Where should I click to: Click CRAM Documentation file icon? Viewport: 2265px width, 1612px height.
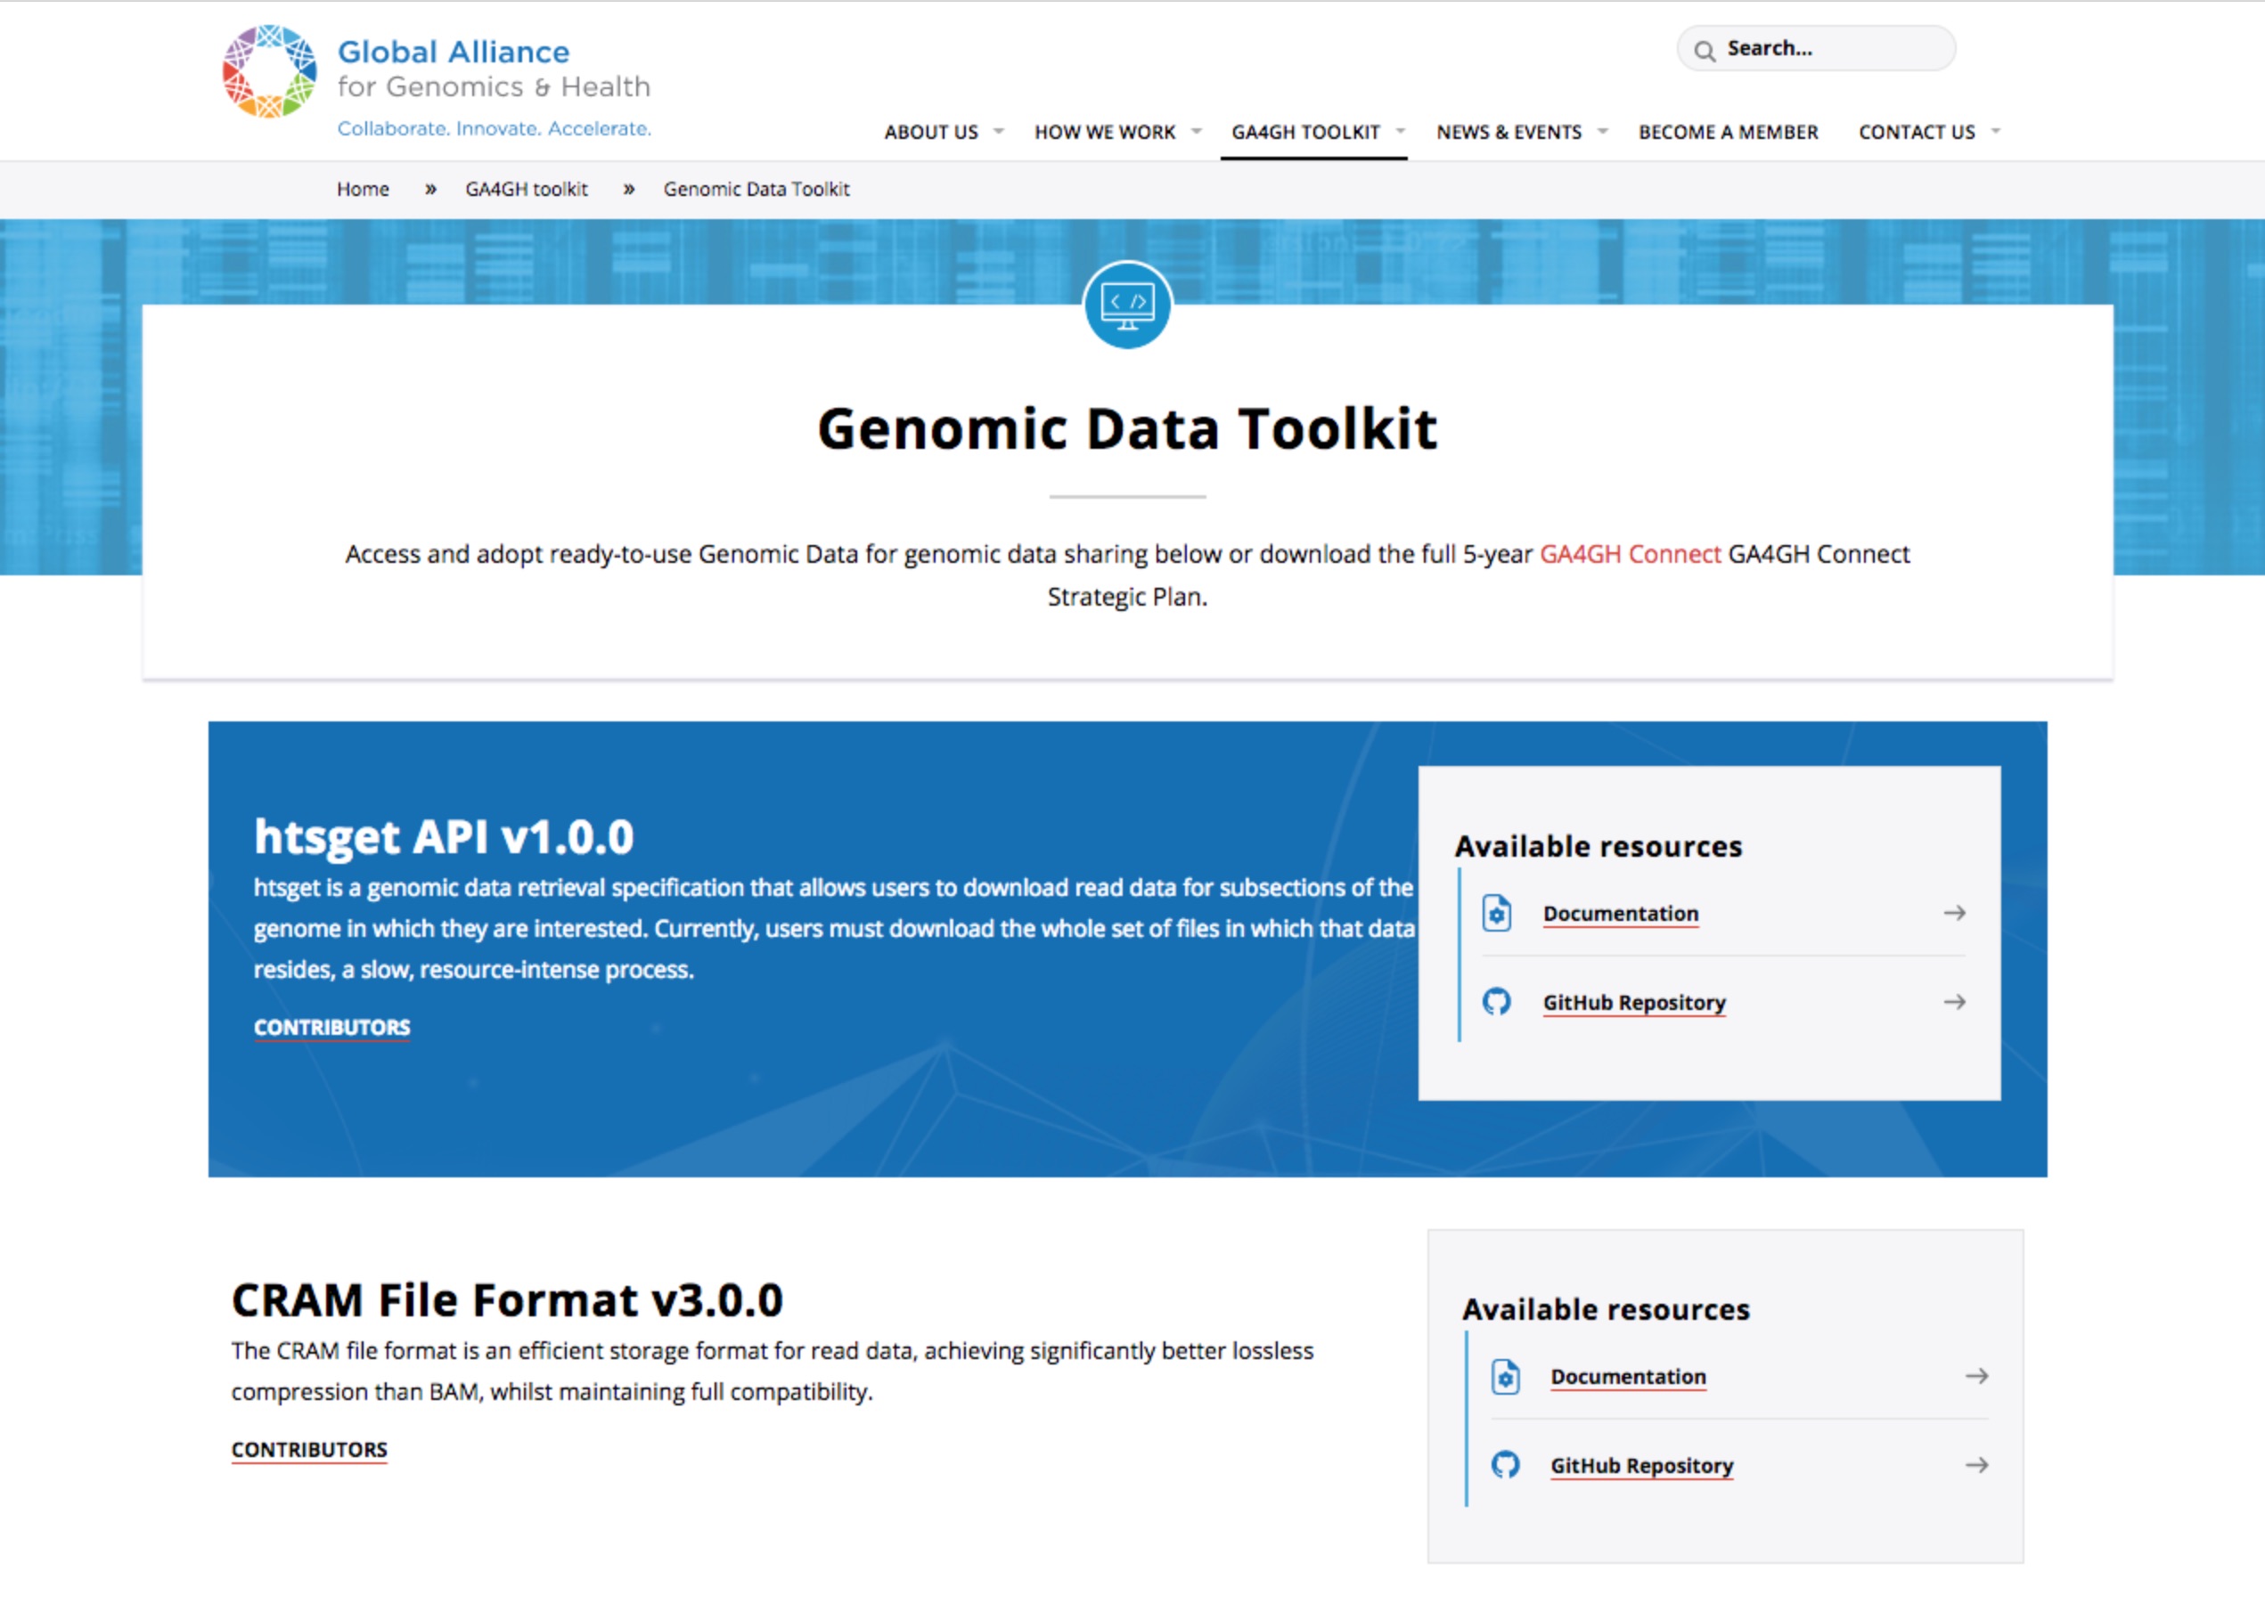tap(1505, 1376)
